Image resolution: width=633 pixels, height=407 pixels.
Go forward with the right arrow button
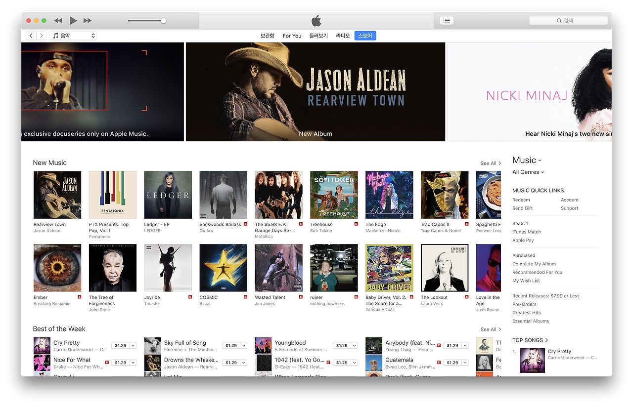(x=41, y=36)
